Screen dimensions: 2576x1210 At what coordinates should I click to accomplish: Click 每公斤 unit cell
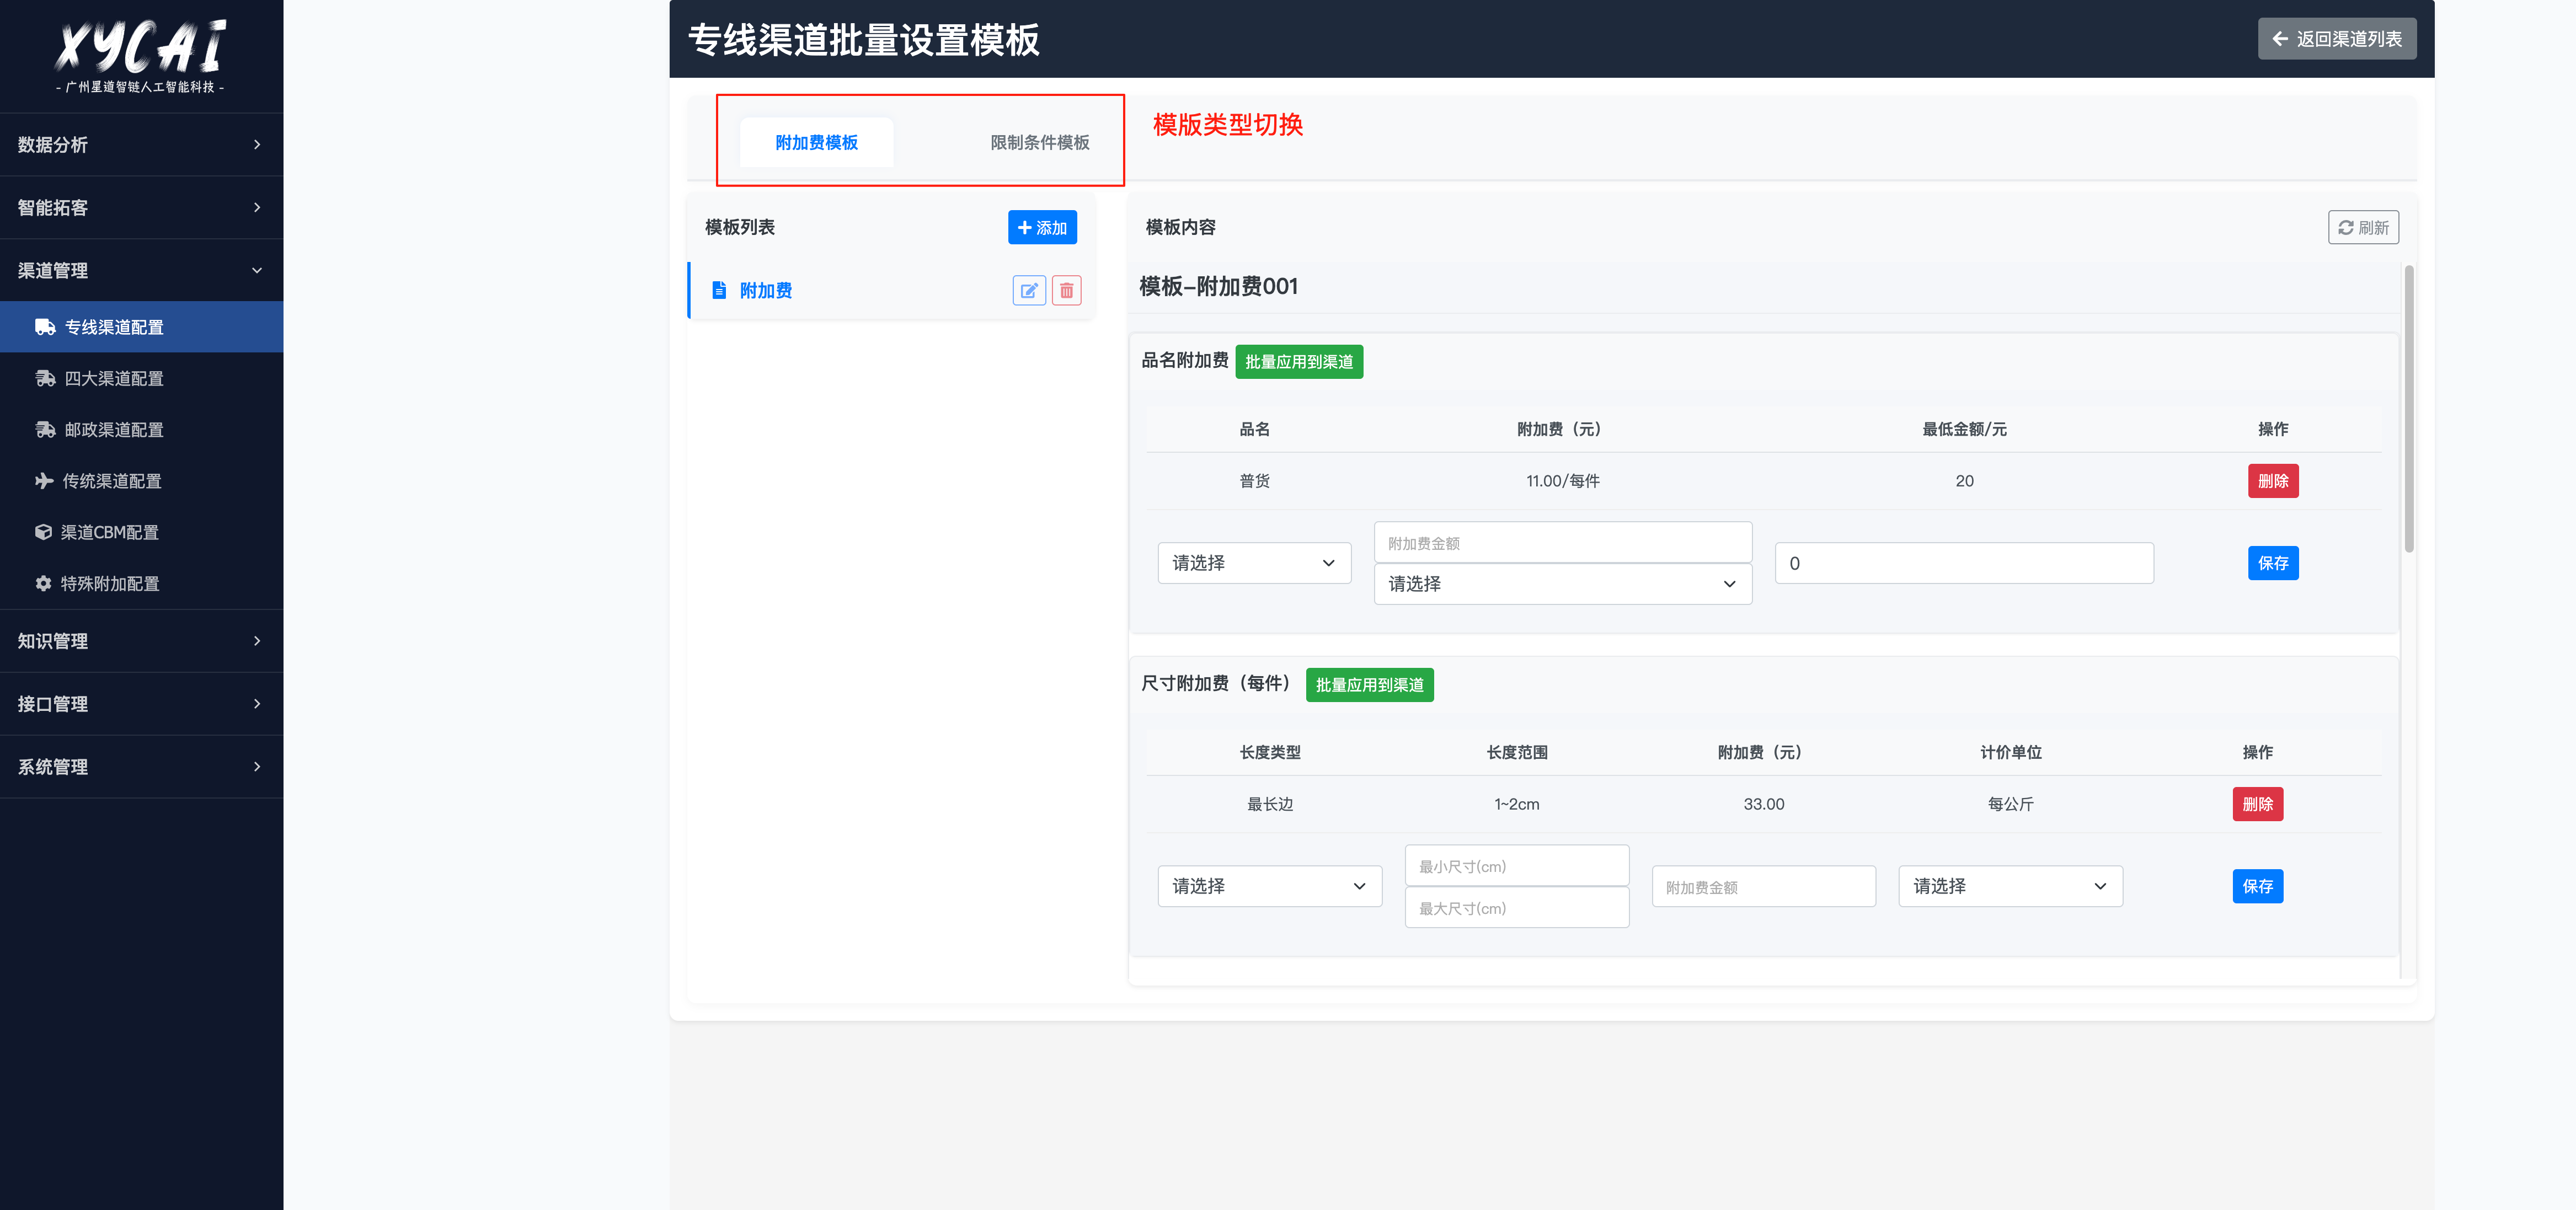coord(2010,804)
